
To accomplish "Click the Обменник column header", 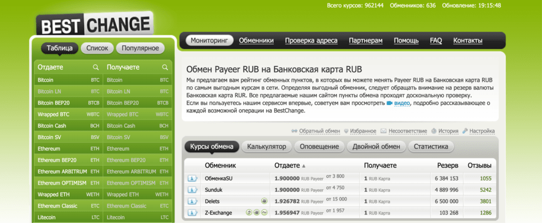I will click(220, 166).
